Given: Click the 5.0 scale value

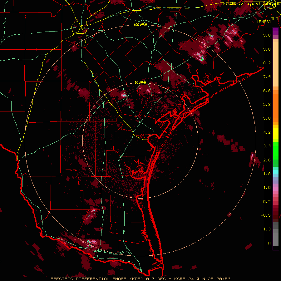Looking at the screenshot, I should pos(267,118).
